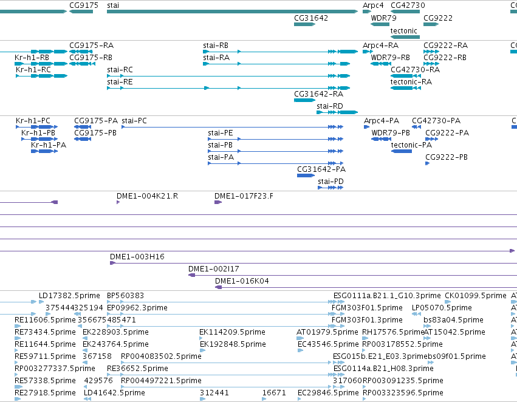Select transcript stai-RA
This screenshot has width=517, height=402.
pos(276,64)
